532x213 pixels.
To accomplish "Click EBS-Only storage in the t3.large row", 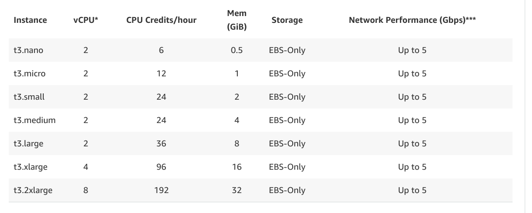I will point(287,143).
